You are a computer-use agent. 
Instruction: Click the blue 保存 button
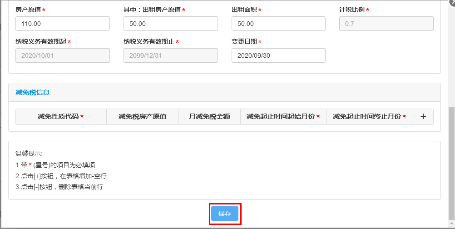point(225,214)
